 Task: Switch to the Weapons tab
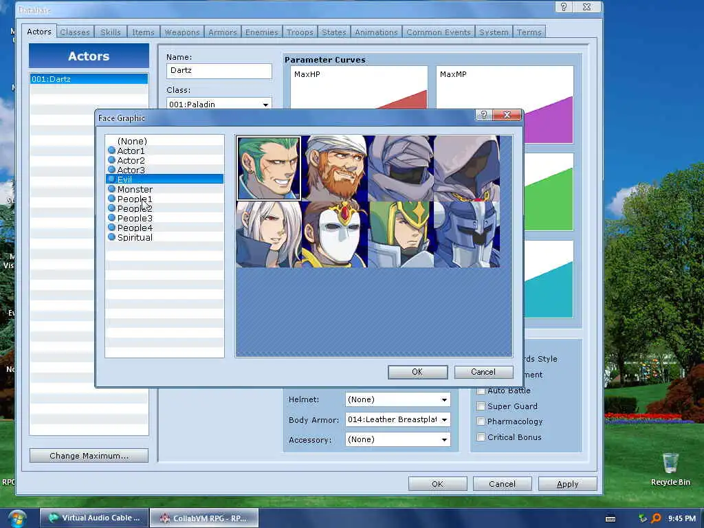181,32
